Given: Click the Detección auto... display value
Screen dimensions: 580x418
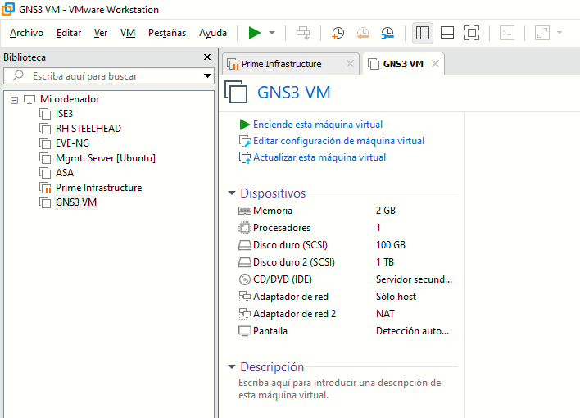Looking at the screenshot, I should click(412, 331).
